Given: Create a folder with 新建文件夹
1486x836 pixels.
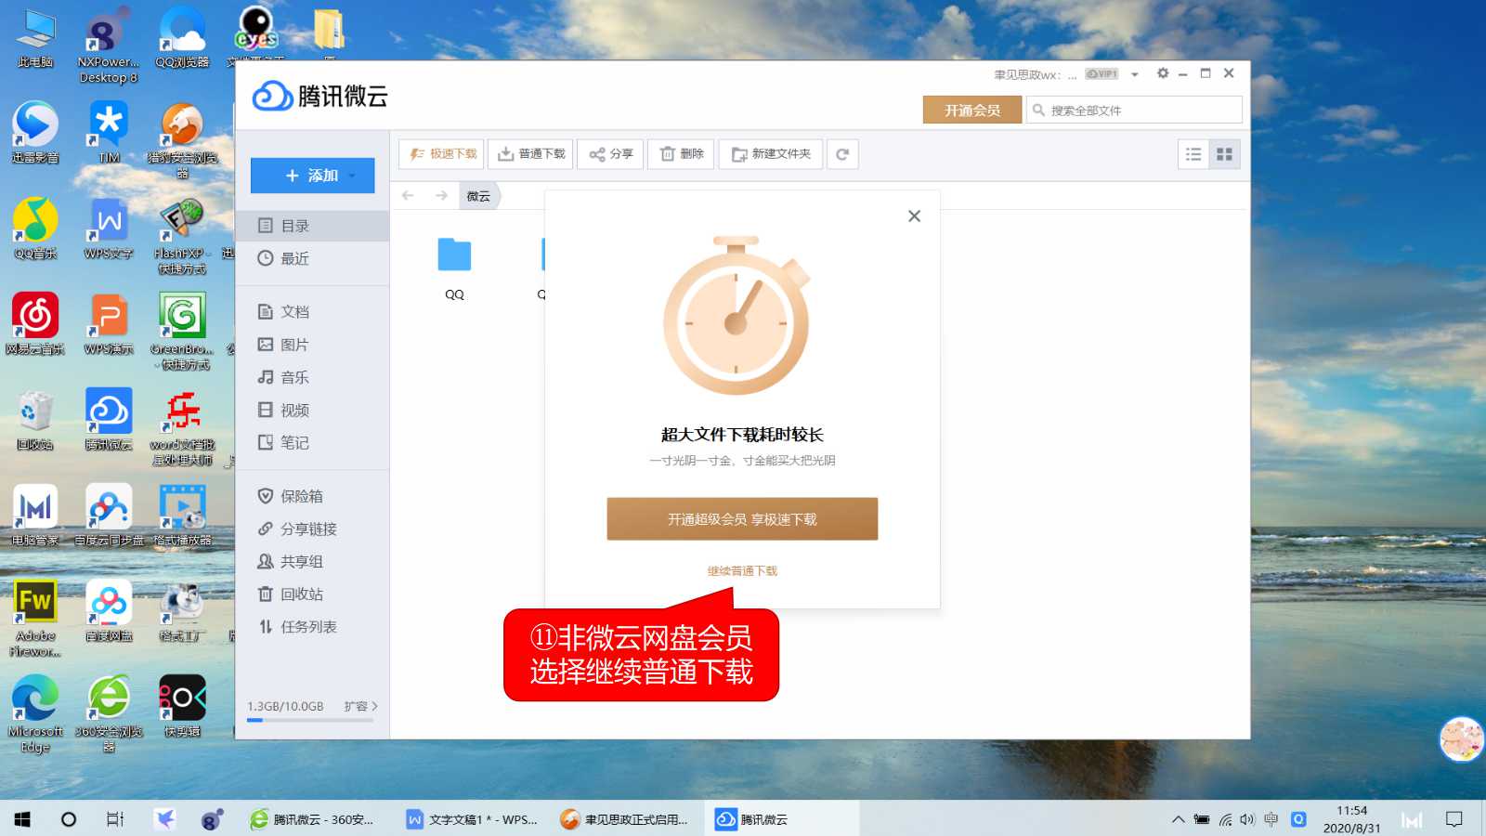Looking at the screenshot, I should (x=771, y=154).
